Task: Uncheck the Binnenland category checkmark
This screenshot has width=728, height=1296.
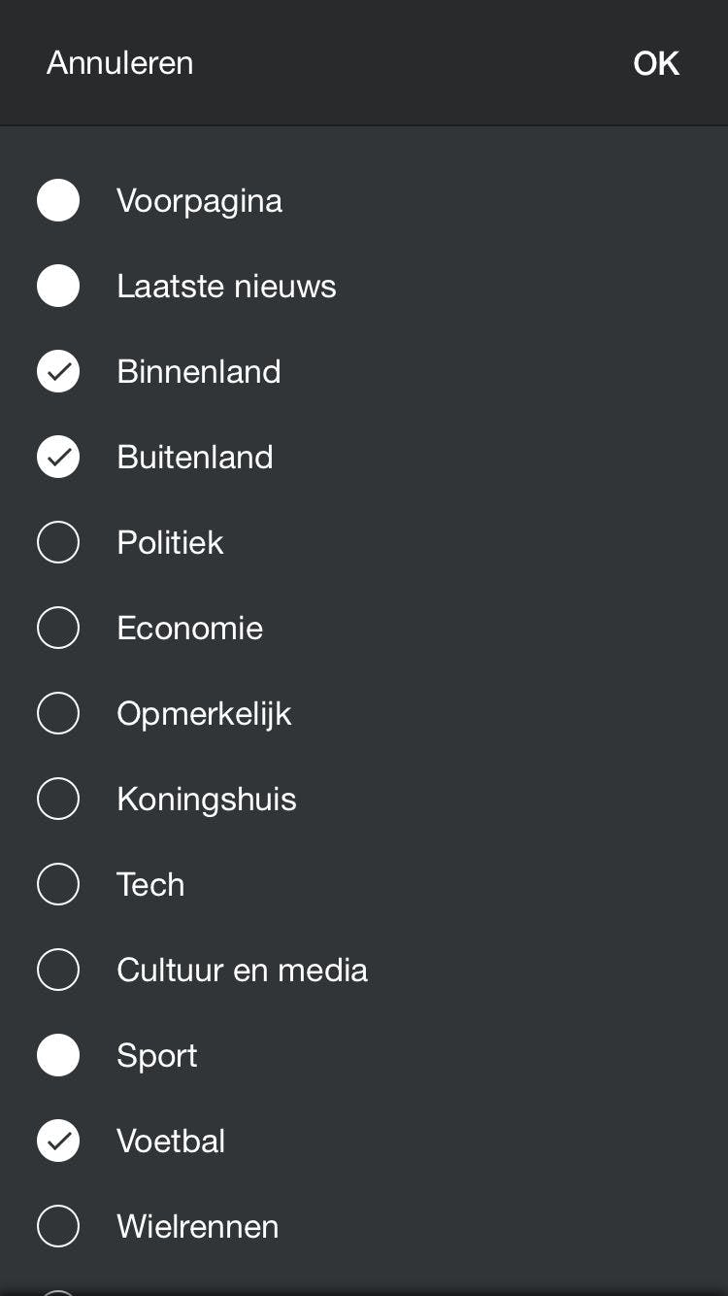Action: click(x=58, y=372)
